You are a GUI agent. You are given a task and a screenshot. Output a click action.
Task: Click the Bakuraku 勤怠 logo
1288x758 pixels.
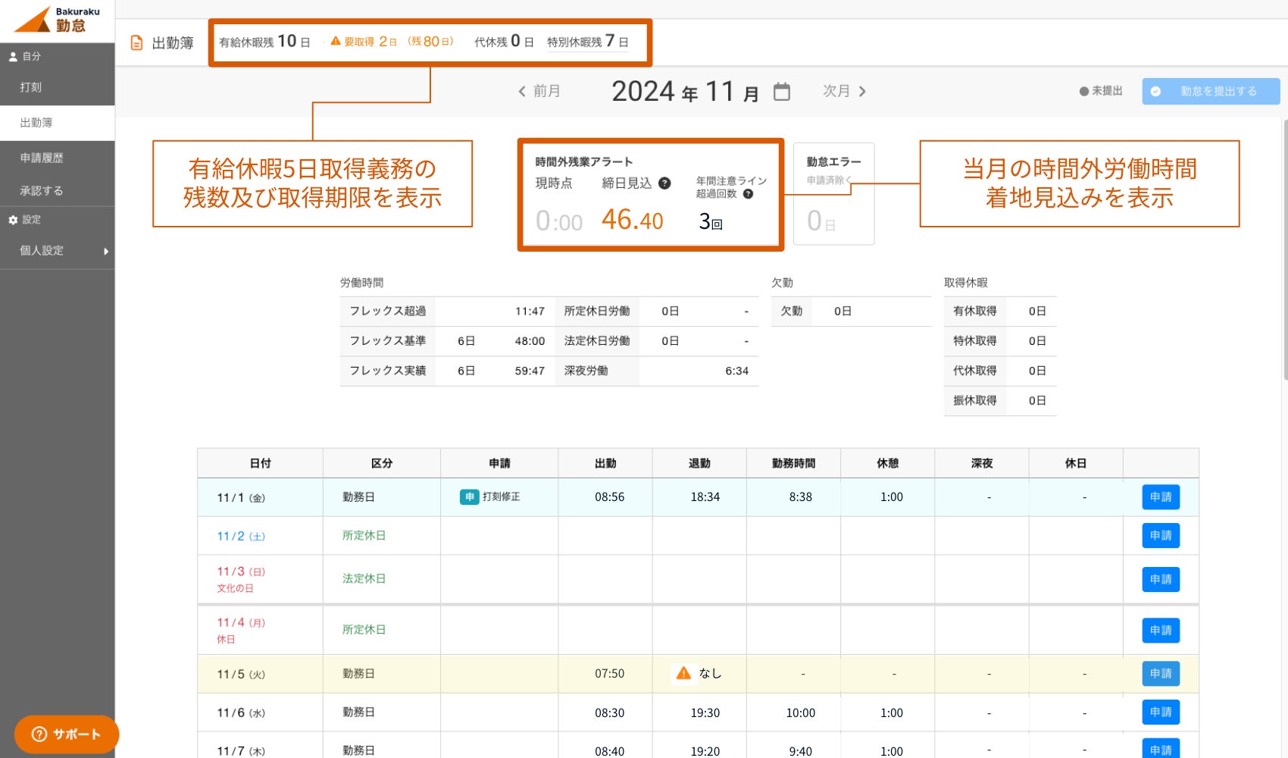point(58,20)
